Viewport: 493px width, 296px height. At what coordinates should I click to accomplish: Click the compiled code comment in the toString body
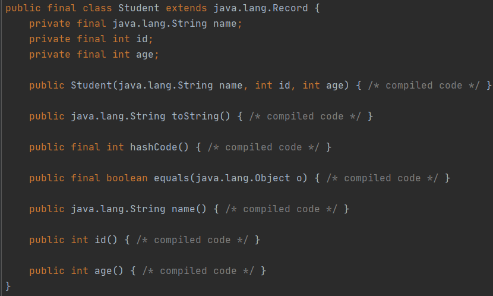pos(305,116)
